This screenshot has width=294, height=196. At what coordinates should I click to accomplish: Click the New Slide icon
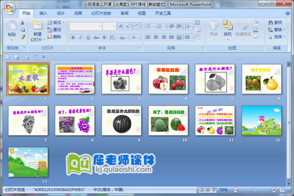point(37,25)
